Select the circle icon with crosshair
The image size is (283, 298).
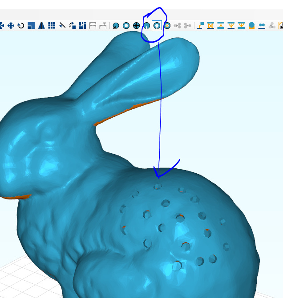coord(136,26)
